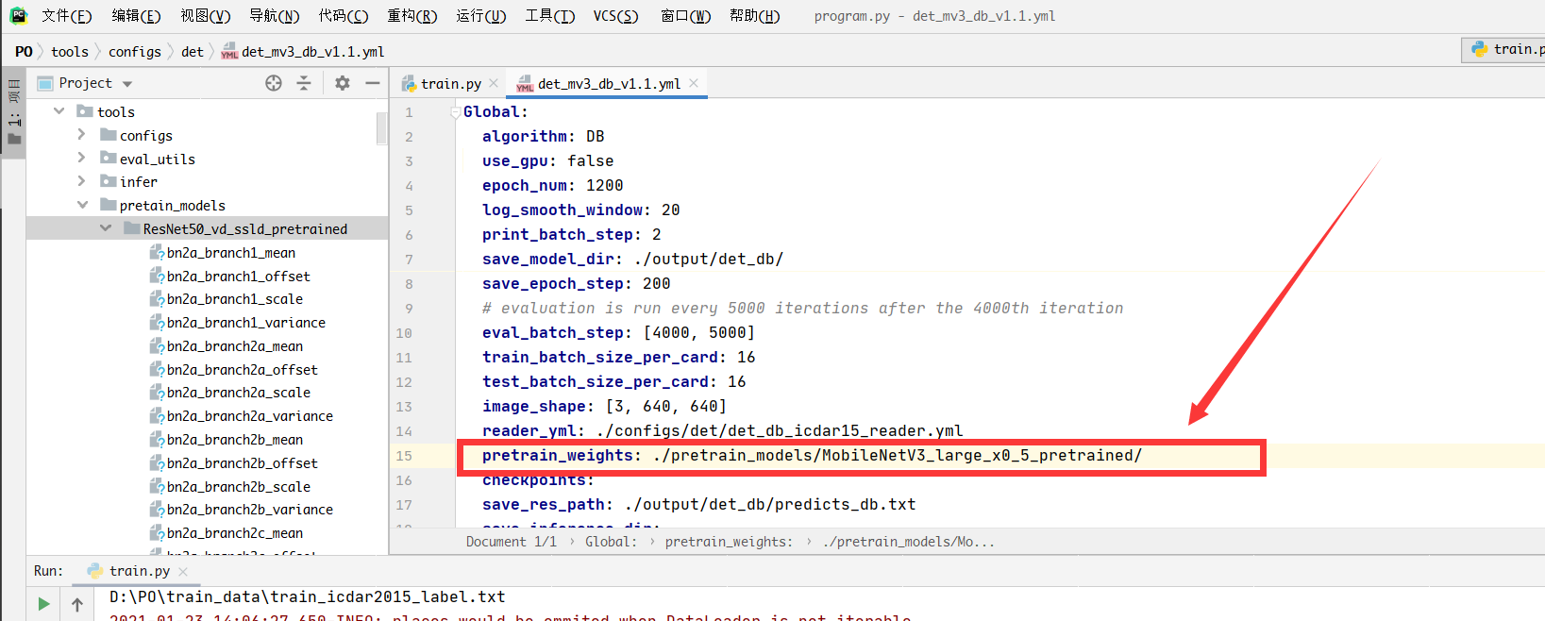
Task: Click the Collapse All icon in Project panel
Action: point(304,83)
